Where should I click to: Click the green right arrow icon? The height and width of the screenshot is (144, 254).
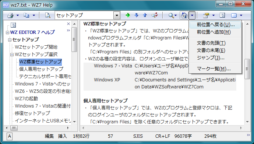pos(128,15)
